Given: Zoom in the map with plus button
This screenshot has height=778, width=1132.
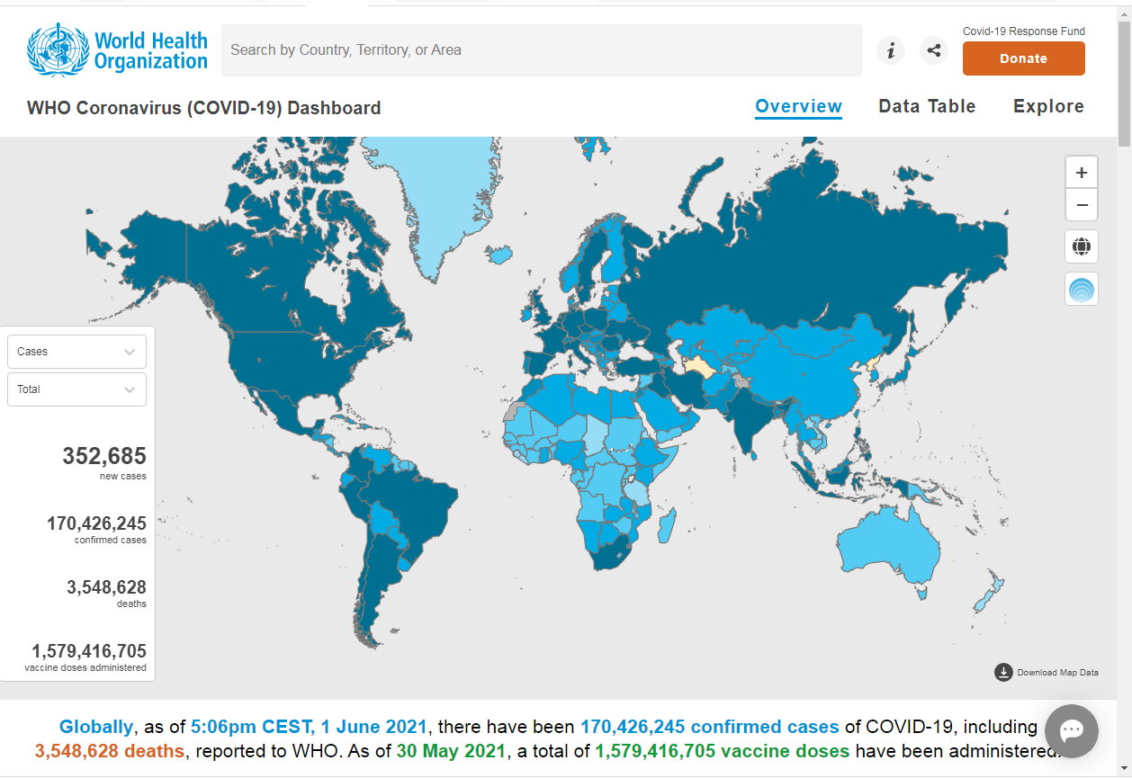Looking at the screenshot, I should tap(1082, 173).
